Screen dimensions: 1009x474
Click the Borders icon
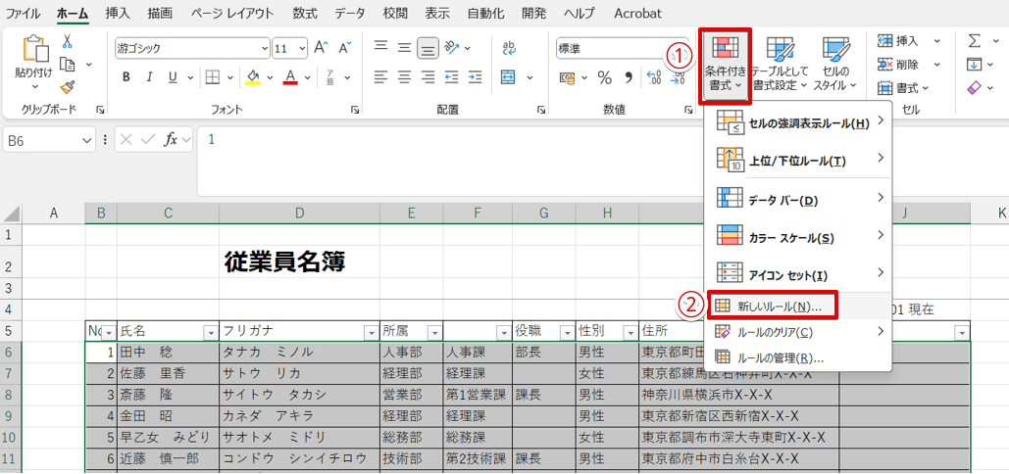point(213,77)
